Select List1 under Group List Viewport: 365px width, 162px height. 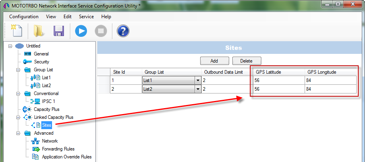point(46,78)
